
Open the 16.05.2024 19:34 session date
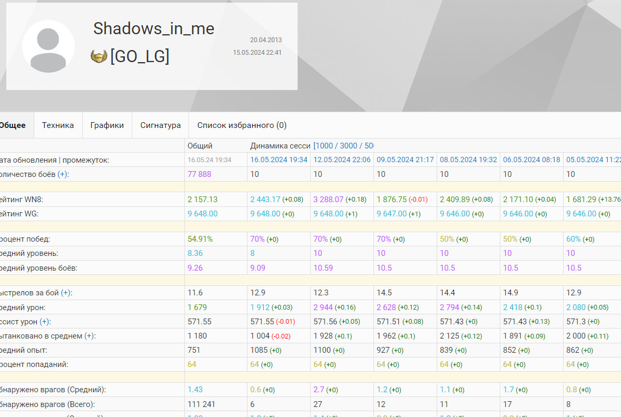pos(279,160)
